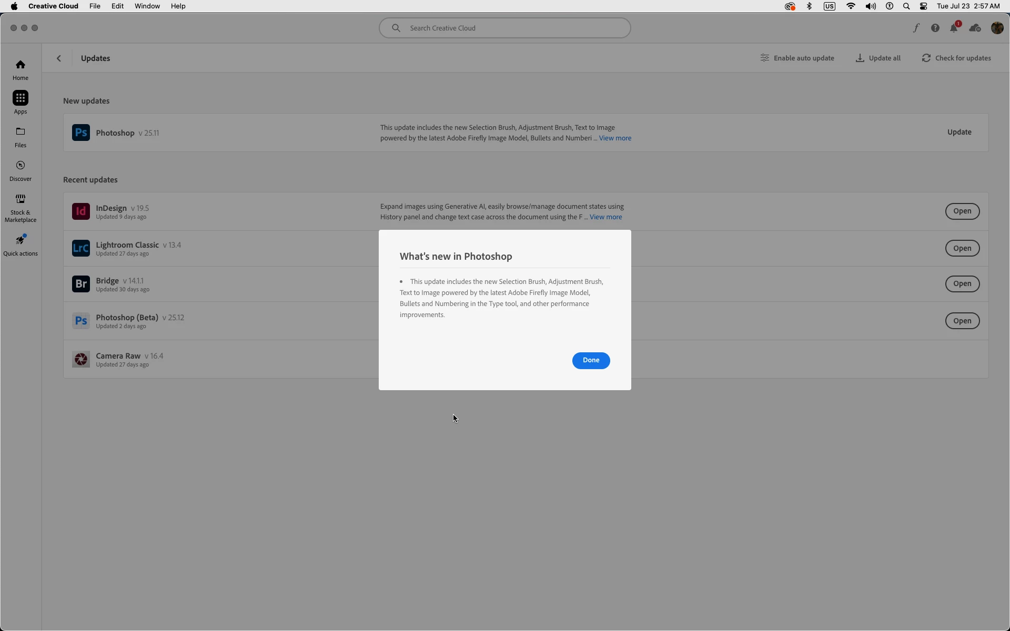The width and height of the screenshot is (1010, 631).
Task: Open the Discover compass icon
Action: click(x=21, y=166)
